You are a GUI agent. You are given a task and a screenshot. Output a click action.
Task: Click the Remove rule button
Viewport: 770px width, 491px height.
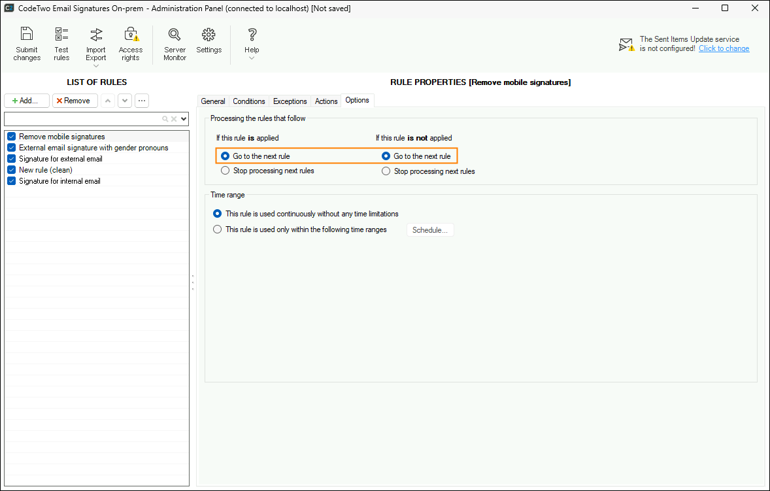[x=75, y=101]
